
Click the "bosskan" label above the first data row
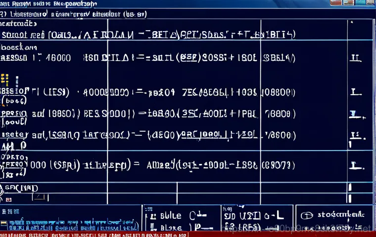pyautogui.click(x=19, y=47)
